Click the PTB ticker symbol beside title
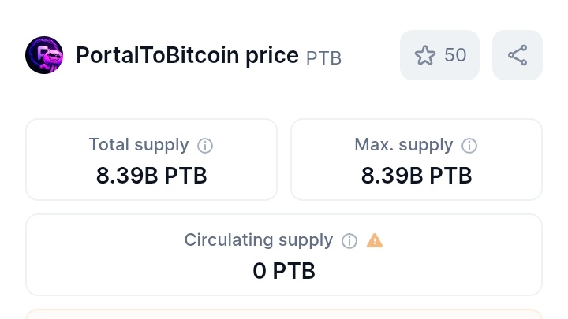The image size is (568, 319). click(x=324, y=58)
